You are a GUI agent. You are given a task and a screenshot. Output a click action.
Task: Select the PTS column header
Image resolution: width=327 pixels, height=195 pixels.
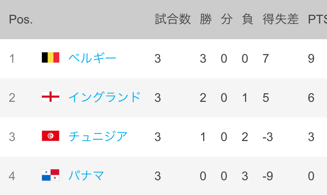(317, 19)
